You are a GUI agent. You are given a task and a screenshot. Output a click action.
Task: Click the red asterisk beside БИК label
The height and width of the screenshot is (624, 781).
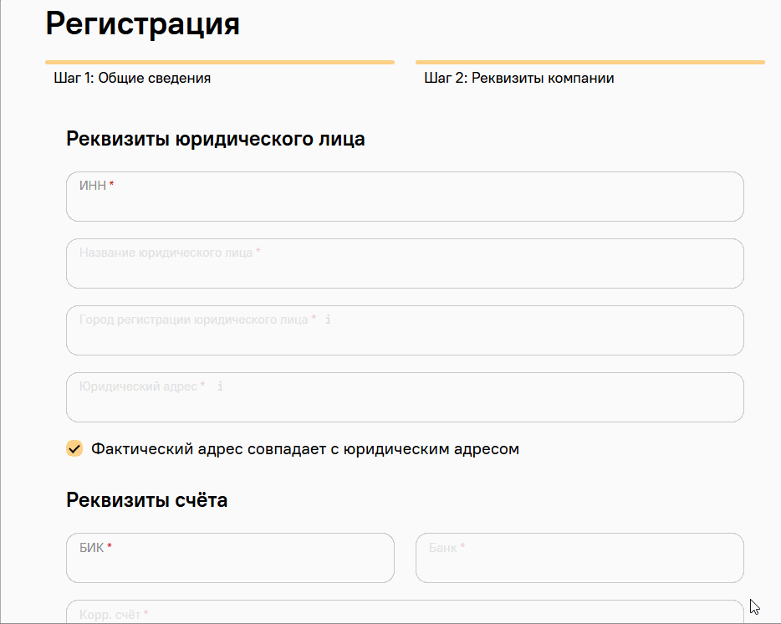110,547
